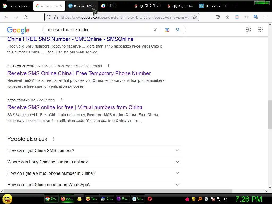
Task: Open more options for receivefreesms result
Action: 109,66
